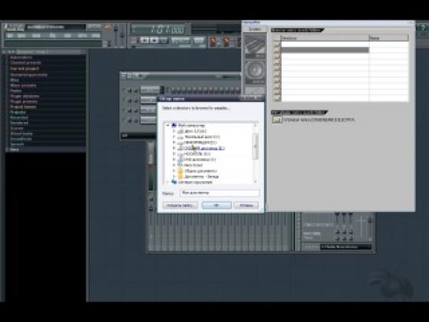
Task: Click the OK button in the folder dialog
Action: coord(216,205)
